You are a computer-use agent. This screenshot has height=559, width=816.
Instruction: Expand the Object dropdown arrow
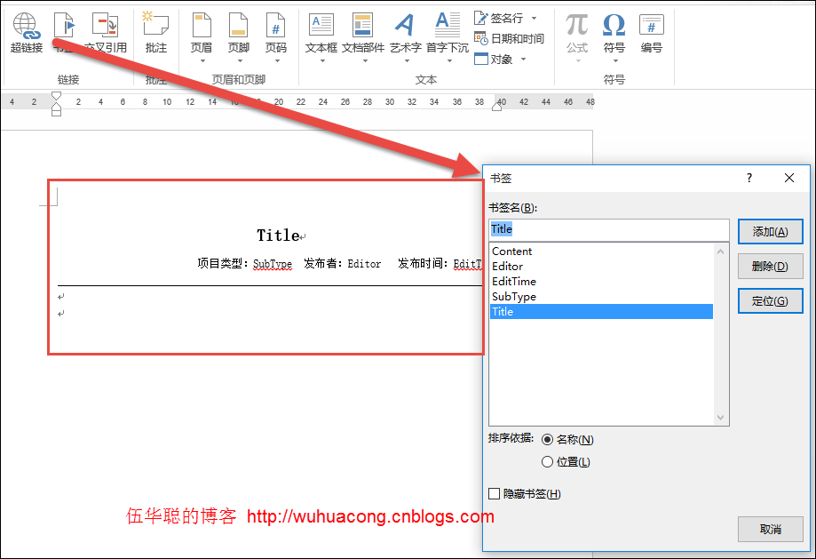pyautogui.click(x=523, y=60)
